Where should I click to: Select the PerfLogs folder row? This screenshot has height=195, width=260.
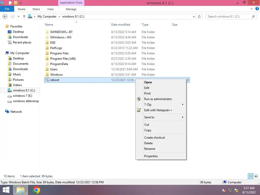(x=117, y=48)
